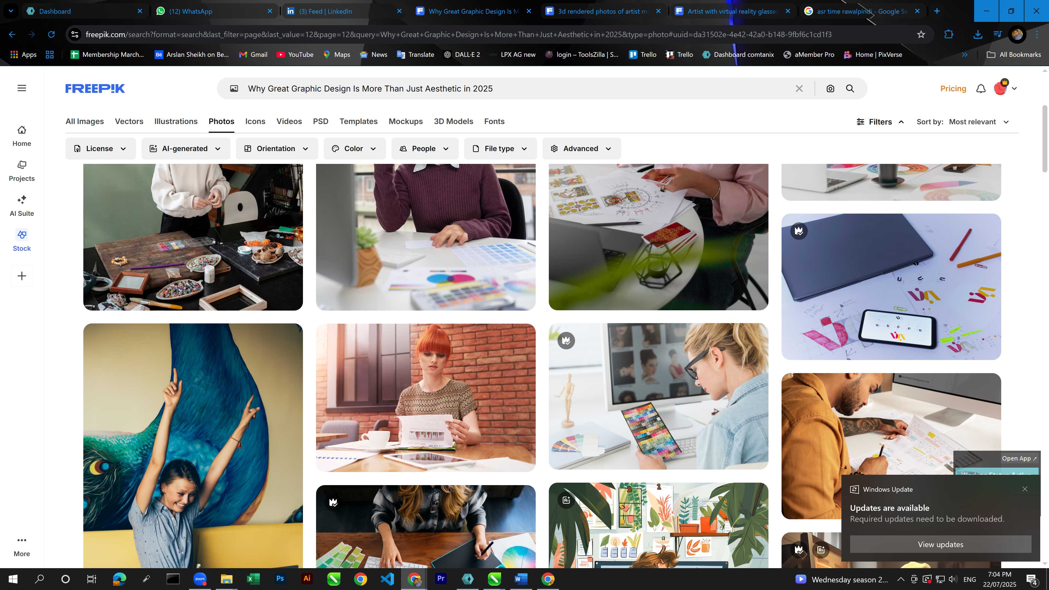This screenshot has width=1049, height=590.
Task: Click the image type icon in search bar
Action: [234, 88]
